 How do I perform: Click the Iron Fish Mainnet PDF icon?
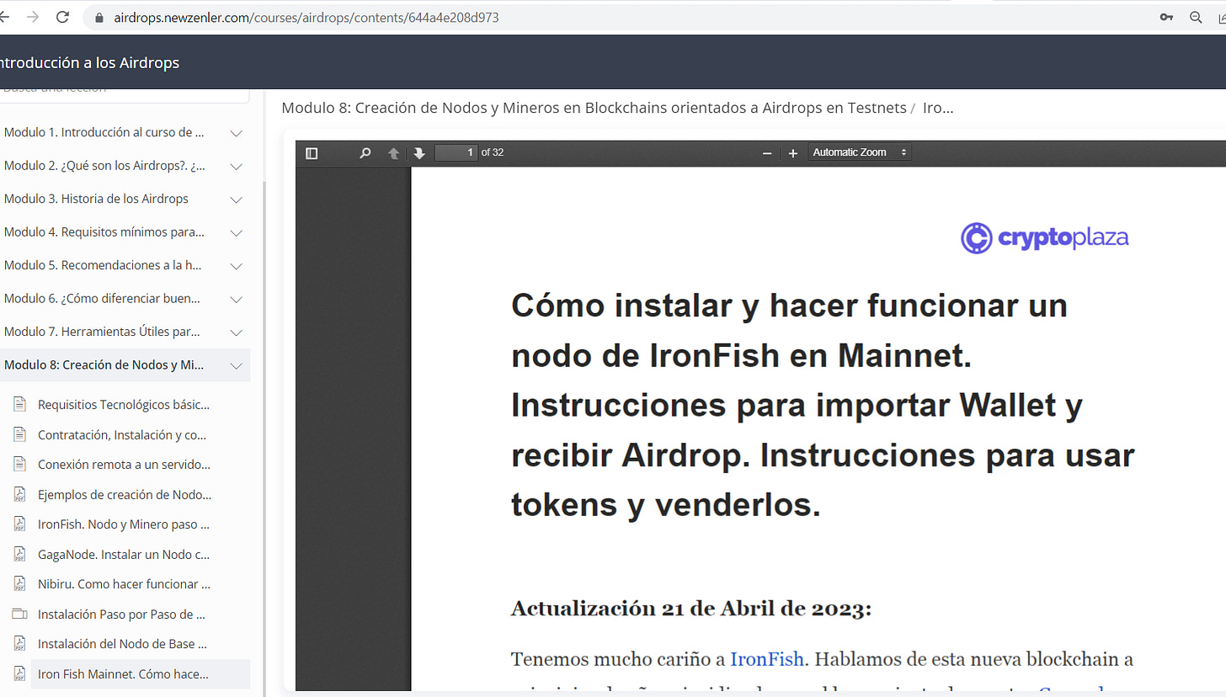click(20, 673)
